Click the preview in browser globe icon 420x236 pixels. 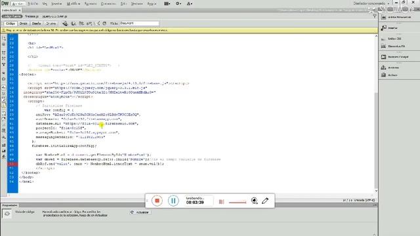[x=73, y=24]
